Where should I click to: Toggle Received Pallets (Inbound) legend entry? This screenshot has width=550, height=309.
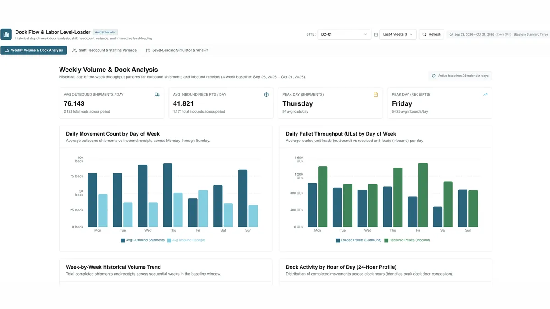point(407,240)
